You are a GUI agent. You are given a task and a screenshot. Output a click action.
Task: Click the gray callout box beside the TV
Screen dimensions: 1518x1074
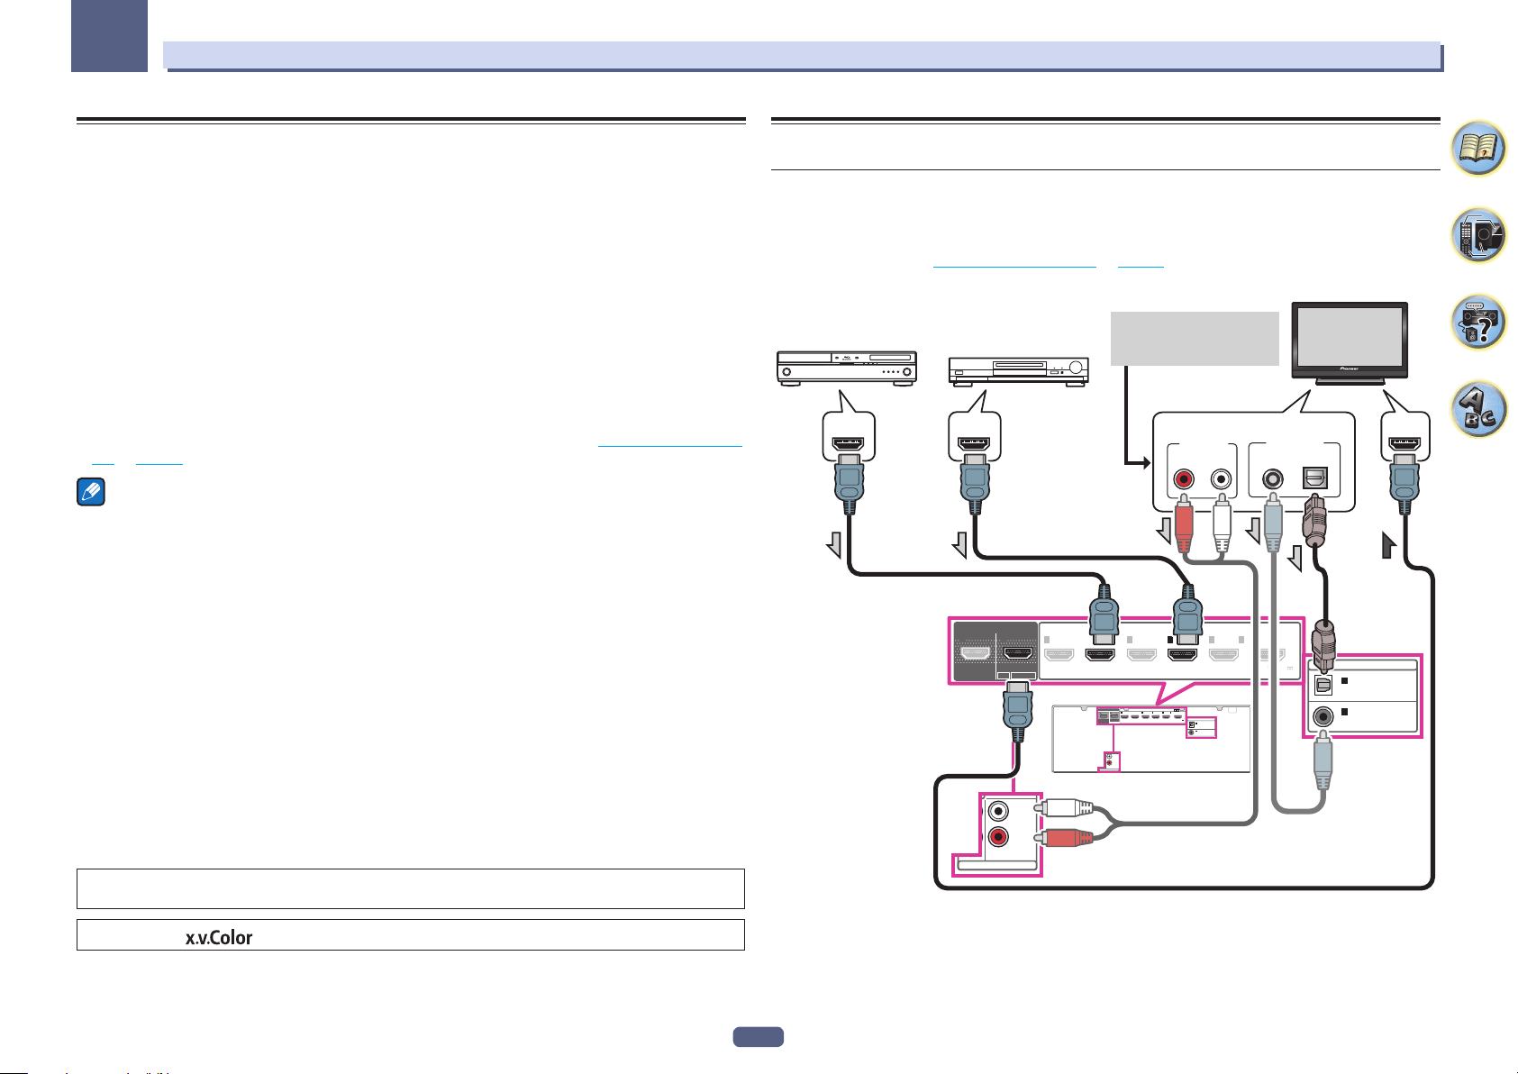[1195, 339]
